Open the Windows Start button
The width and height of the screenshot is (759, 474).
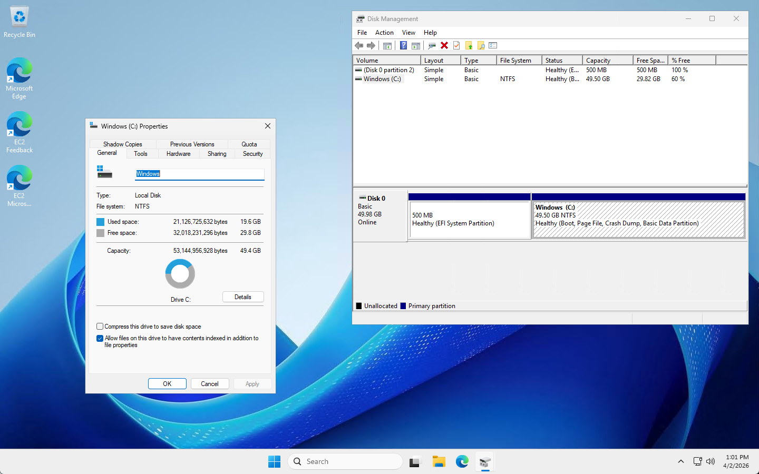pos(275,462)
